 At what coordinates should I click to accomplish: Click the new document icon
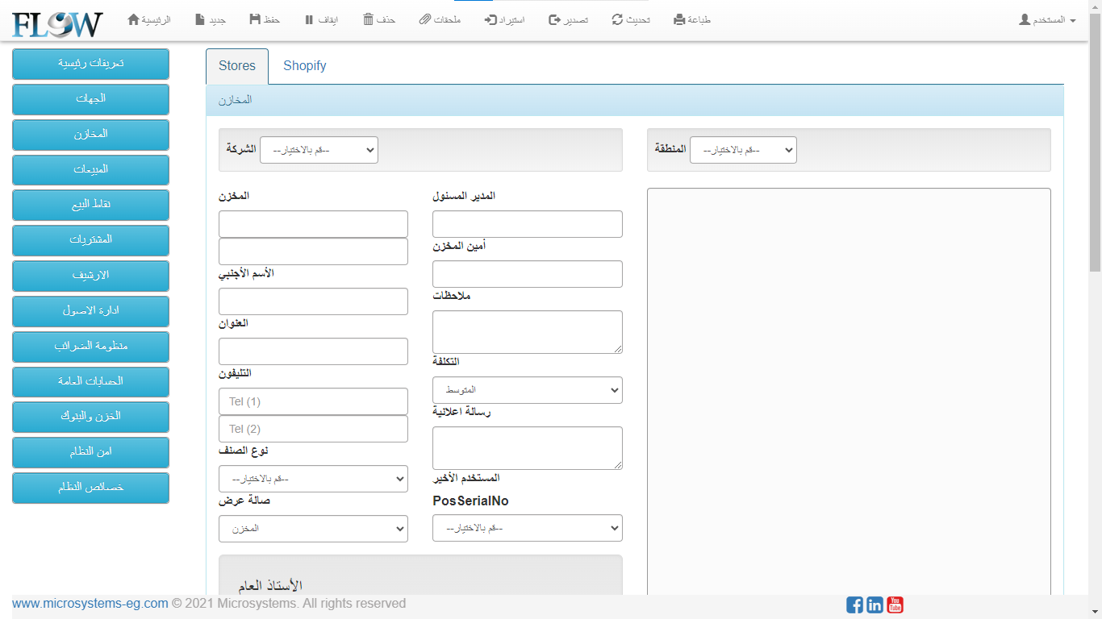(x=200, y=19)
